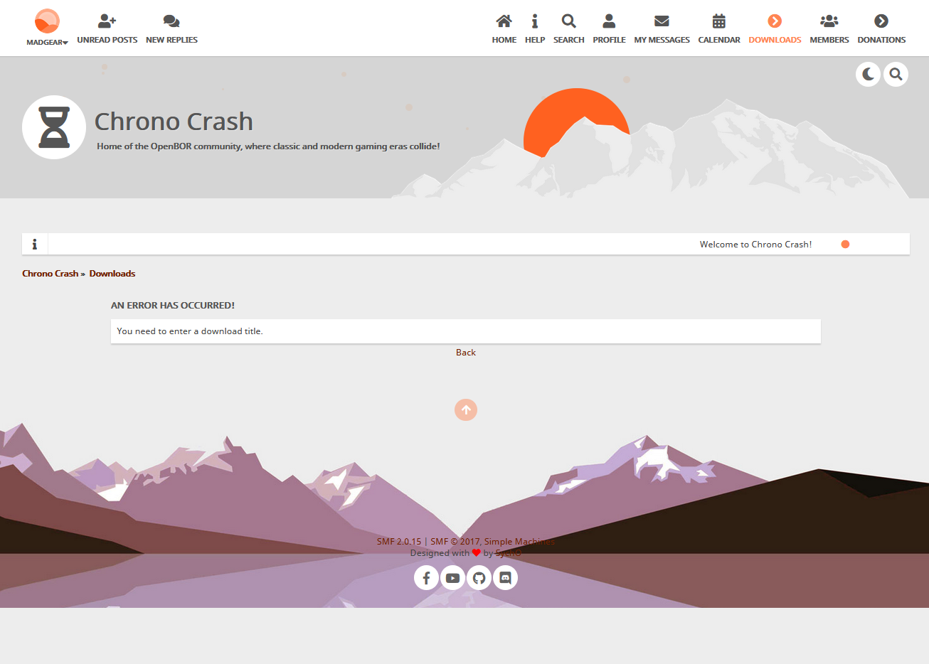Select the DOWNLOADS menu label
The image size is (929, 664).
775,40
